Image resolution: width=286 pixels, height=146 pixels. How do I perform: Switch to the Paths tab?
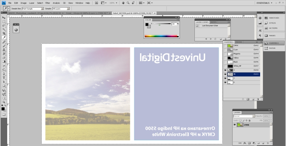pos(239,42)
